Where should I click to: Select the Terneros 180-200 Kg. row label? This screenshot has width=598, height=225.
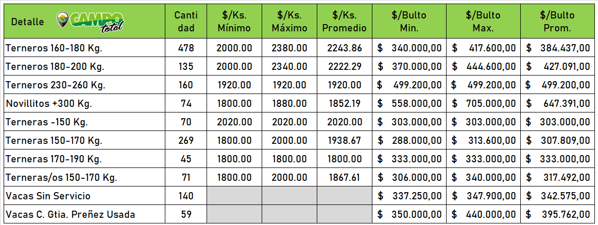click(54, 67)
